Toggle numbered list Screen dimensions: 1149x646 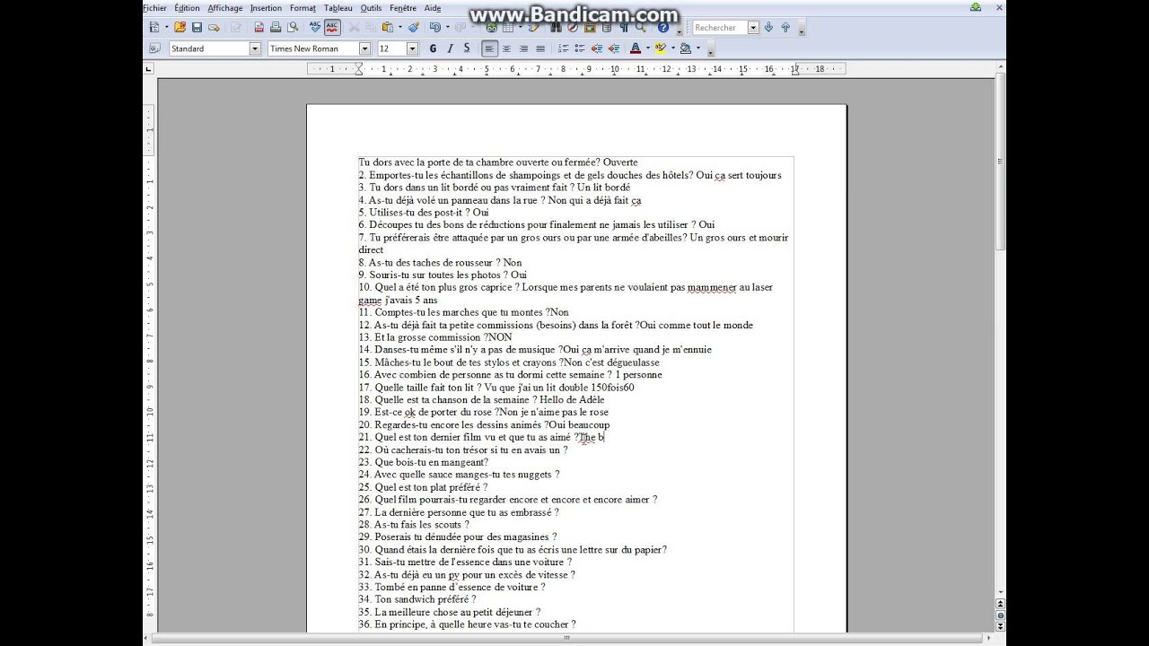coord(563,48)
